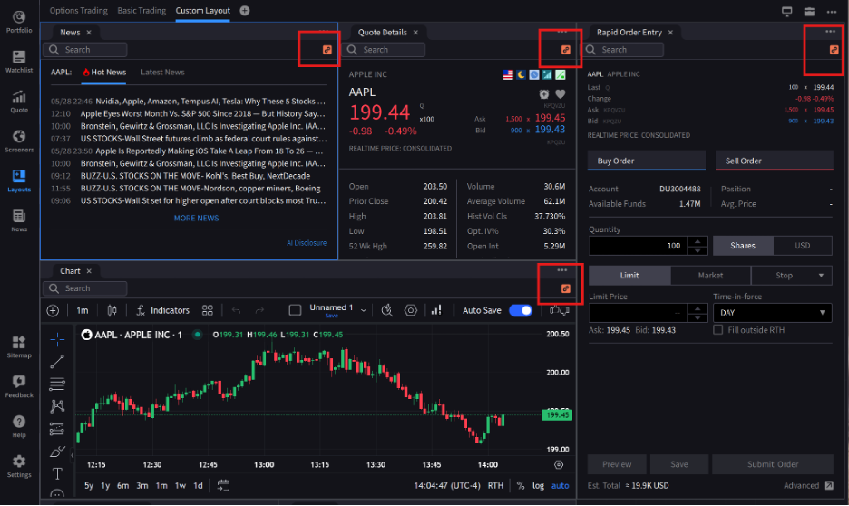
Task: Select Limit order type
Action: click(x=629, y=275)
